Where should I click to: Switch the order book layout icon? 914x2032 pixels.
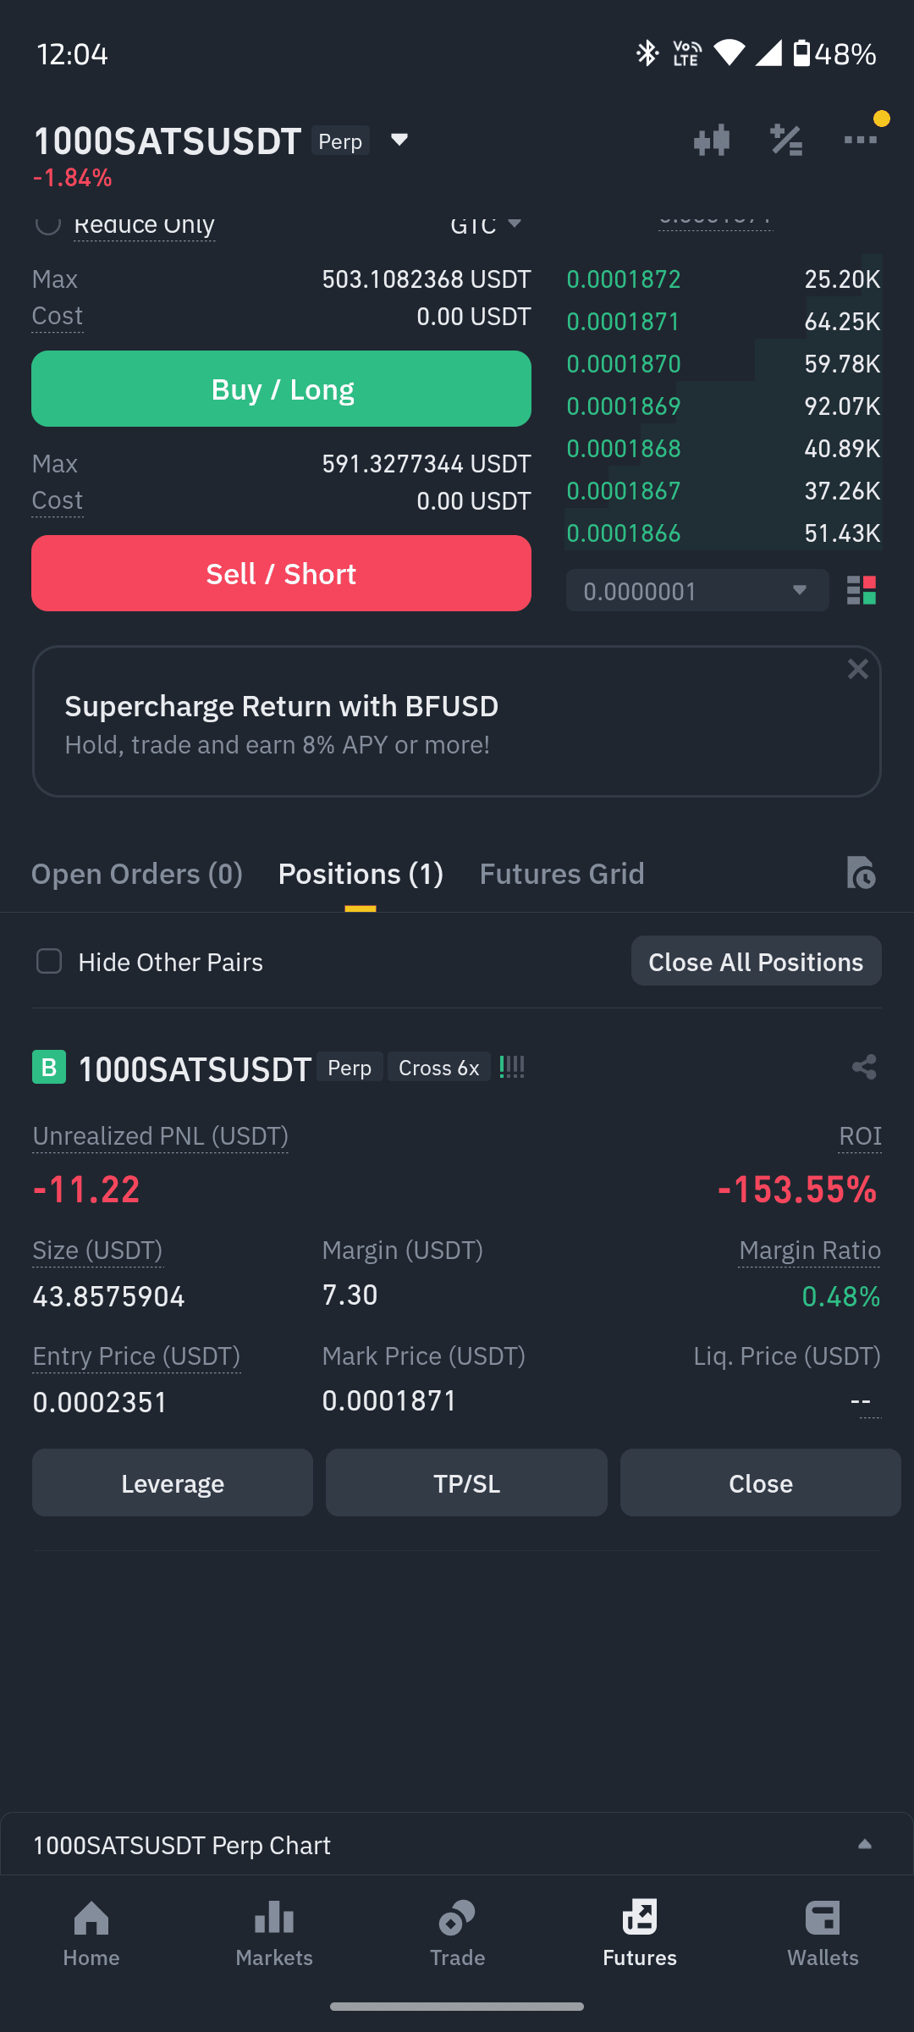(x=862, y=590)
